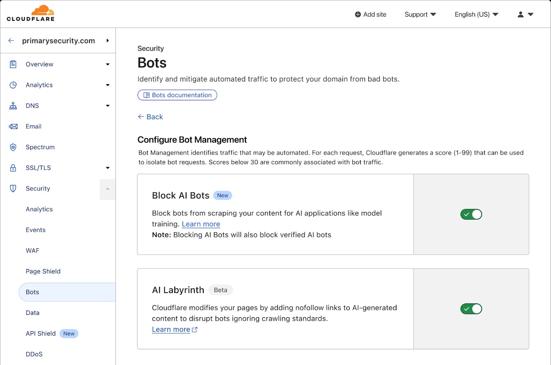The image size is (551, 365).
Task: Expand the Overview menu arrow
Action: pyautogui.click(x=108, y=64)
